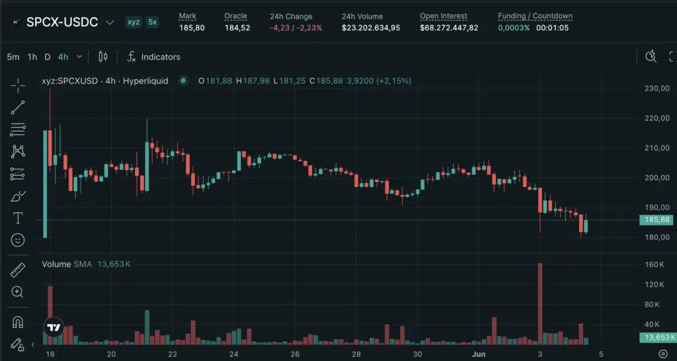This screenshot has height=361, width=677.
Task: Toggle the green status dot beside Hyperliquid
Action: 184,81
